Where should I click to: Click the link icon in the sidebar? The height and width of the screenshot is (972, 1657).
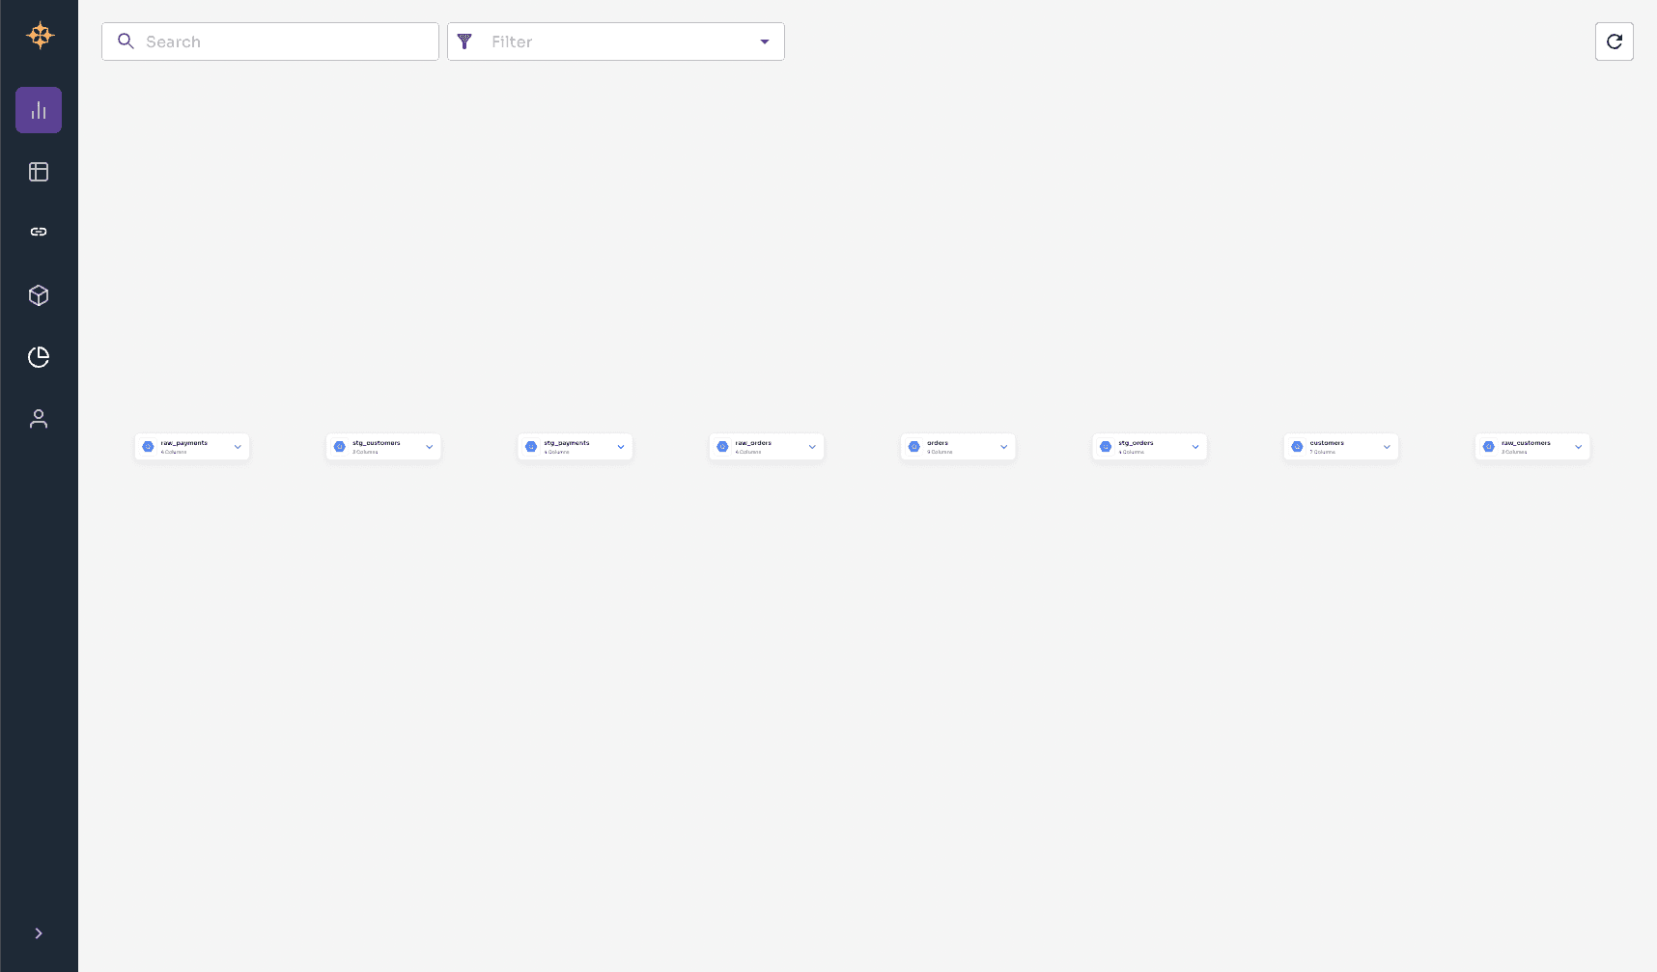(x=39, y=231)
